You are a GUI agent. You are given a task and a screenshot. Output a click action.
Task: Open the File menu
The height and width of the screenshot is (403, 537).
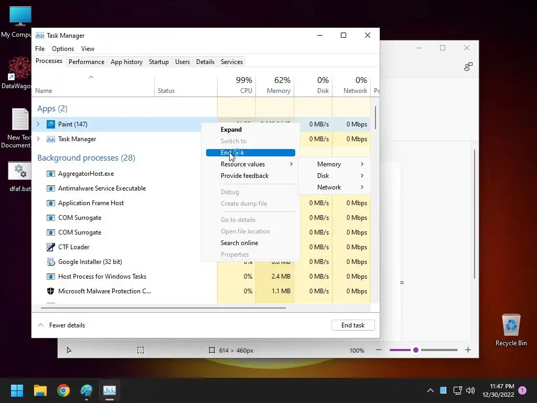pyautogui.click(x=40, y=49)
